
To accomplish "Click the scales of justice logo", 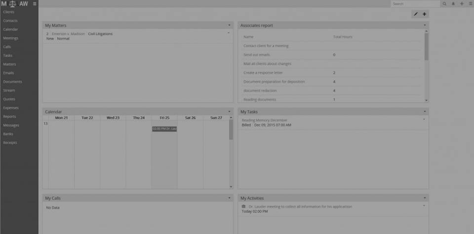I will pos(13,3).
